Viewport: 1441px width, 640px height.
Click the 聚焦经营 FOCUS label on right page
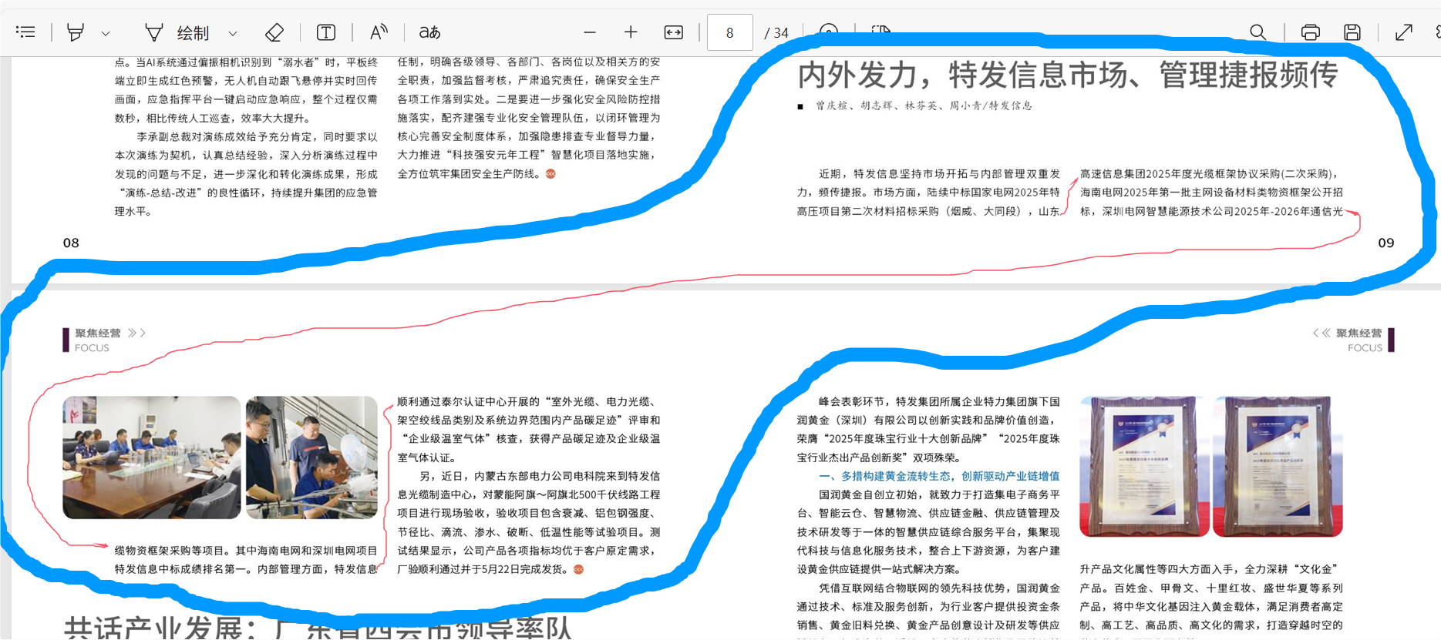[x=1353, y=340]
